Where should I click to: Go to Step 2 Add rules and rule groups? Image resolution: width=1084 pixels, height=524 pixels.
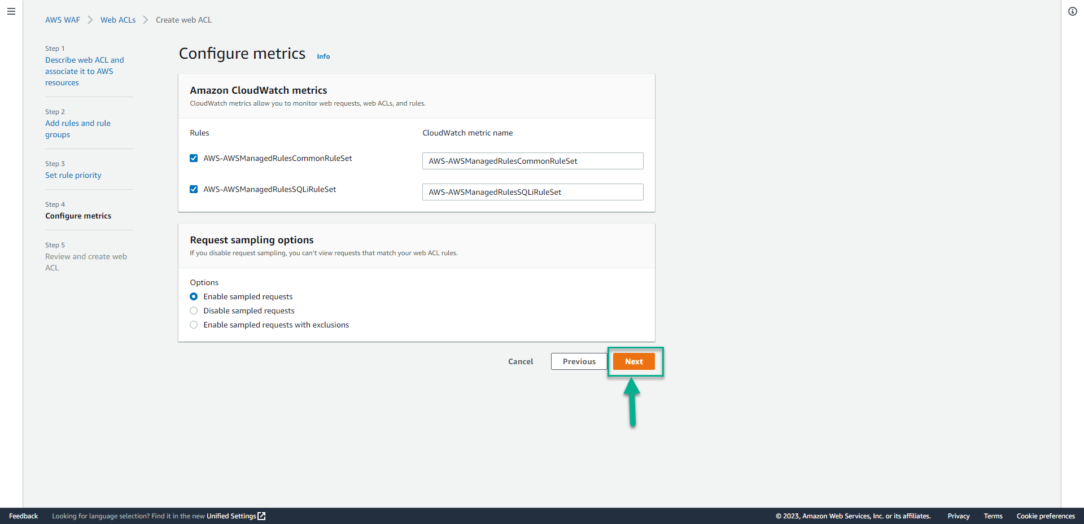tap(78, 129)
